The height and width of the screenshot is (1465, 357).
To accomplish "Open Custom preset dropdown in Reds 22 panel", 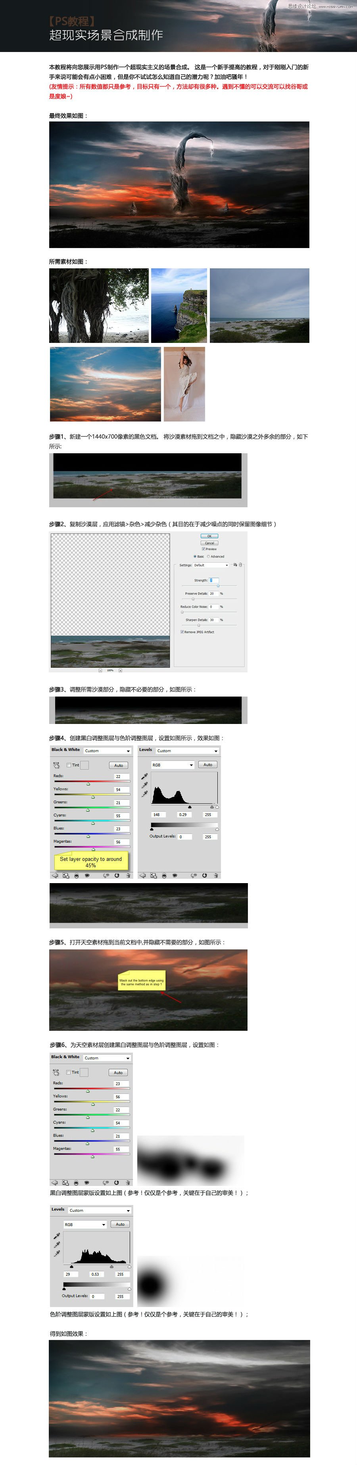I will (107, 751).
